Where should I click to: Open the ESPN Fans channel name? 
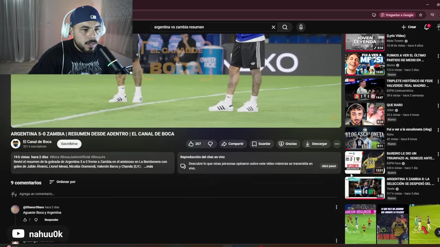pos(394,163)
